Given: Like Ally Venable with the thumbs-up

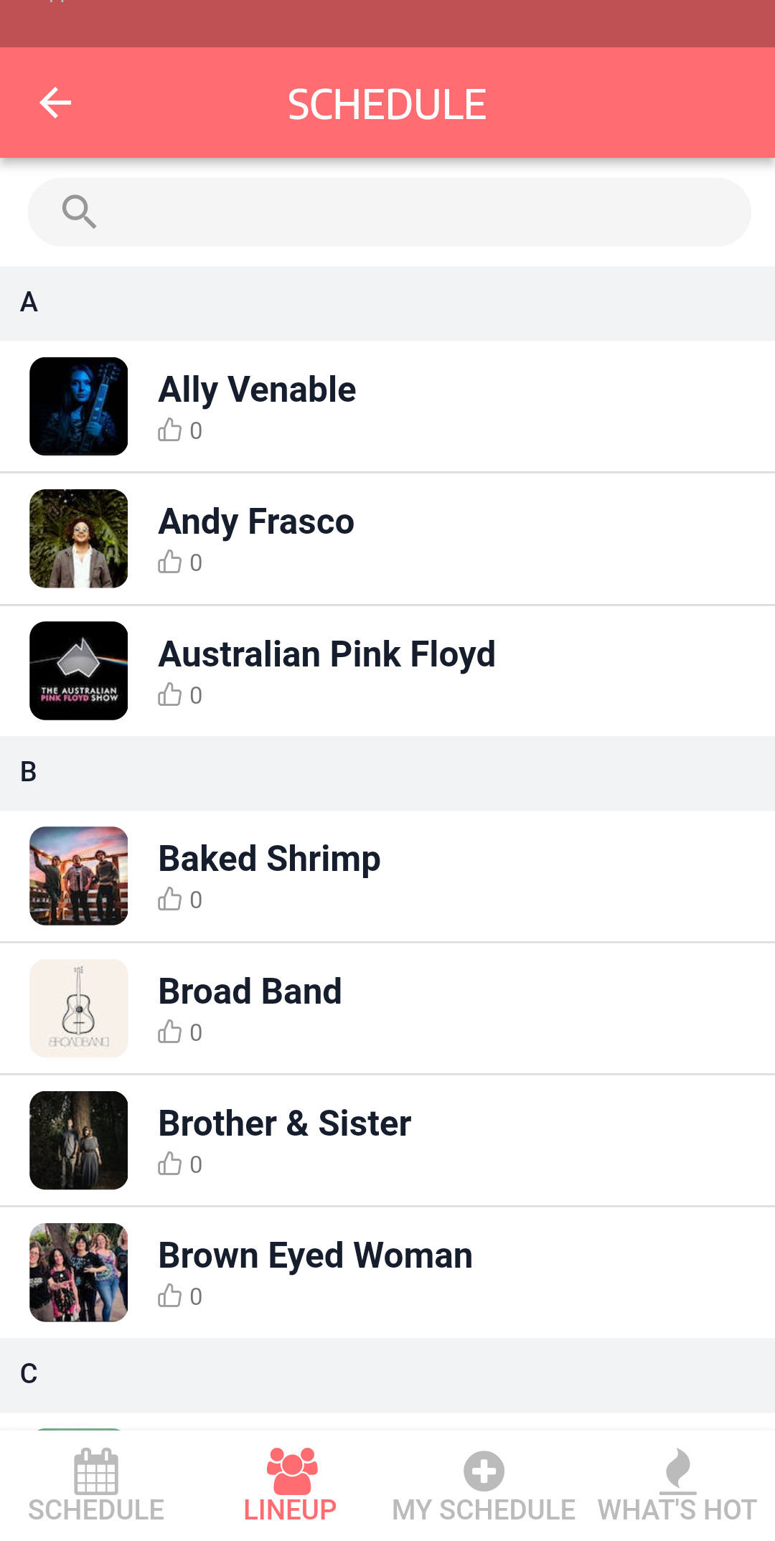Looking at the screenshot, I should [170, 430].
